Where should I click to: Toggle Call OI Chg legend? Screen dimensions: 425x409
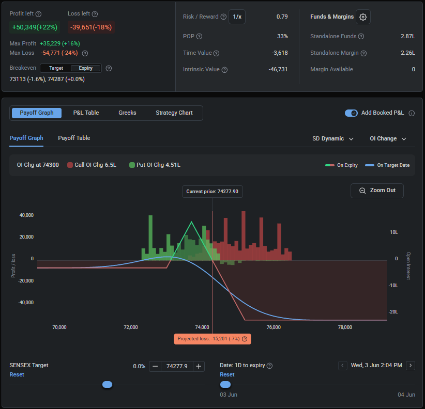92,165
